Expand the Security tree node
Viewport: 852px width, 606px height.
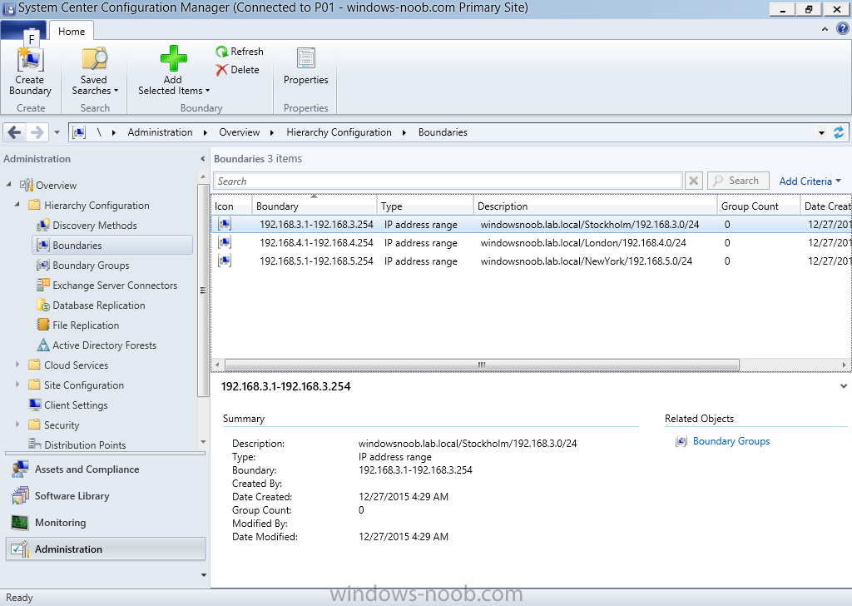[x=17, y=425]
